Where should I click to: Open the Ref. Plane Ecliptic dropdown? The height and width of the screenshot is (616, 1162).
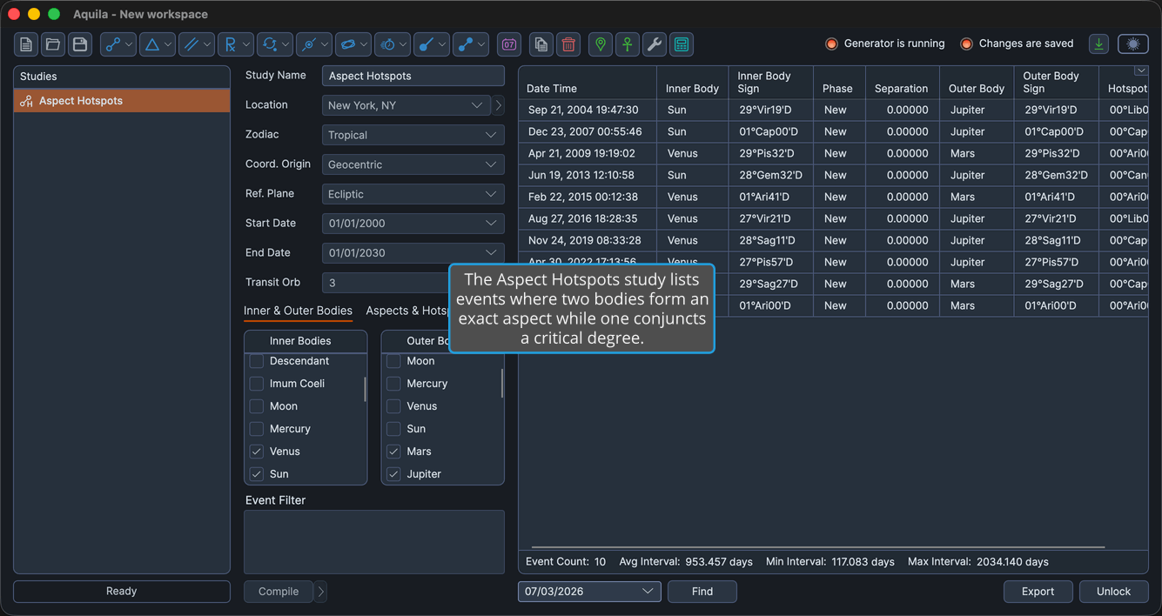click(413, 194)
